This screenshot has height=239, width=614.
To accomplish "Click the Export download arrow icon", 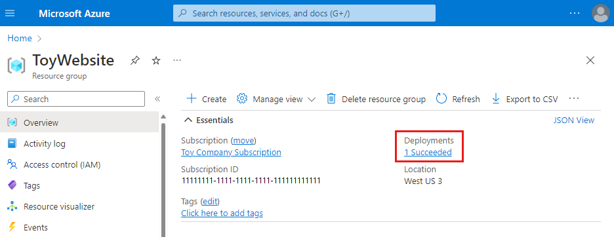I will [x=496, y=99].
